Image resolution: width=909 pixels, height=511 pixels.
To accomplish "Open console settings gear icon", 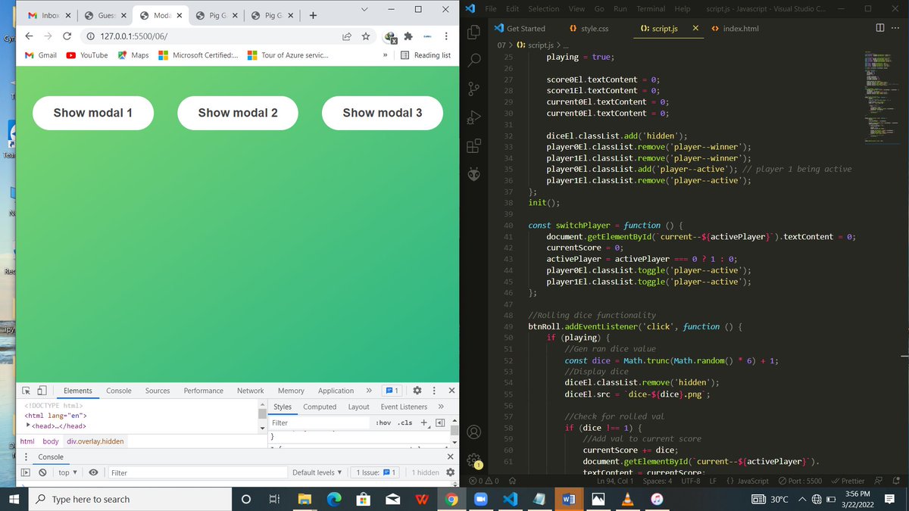I will (451, 472).
